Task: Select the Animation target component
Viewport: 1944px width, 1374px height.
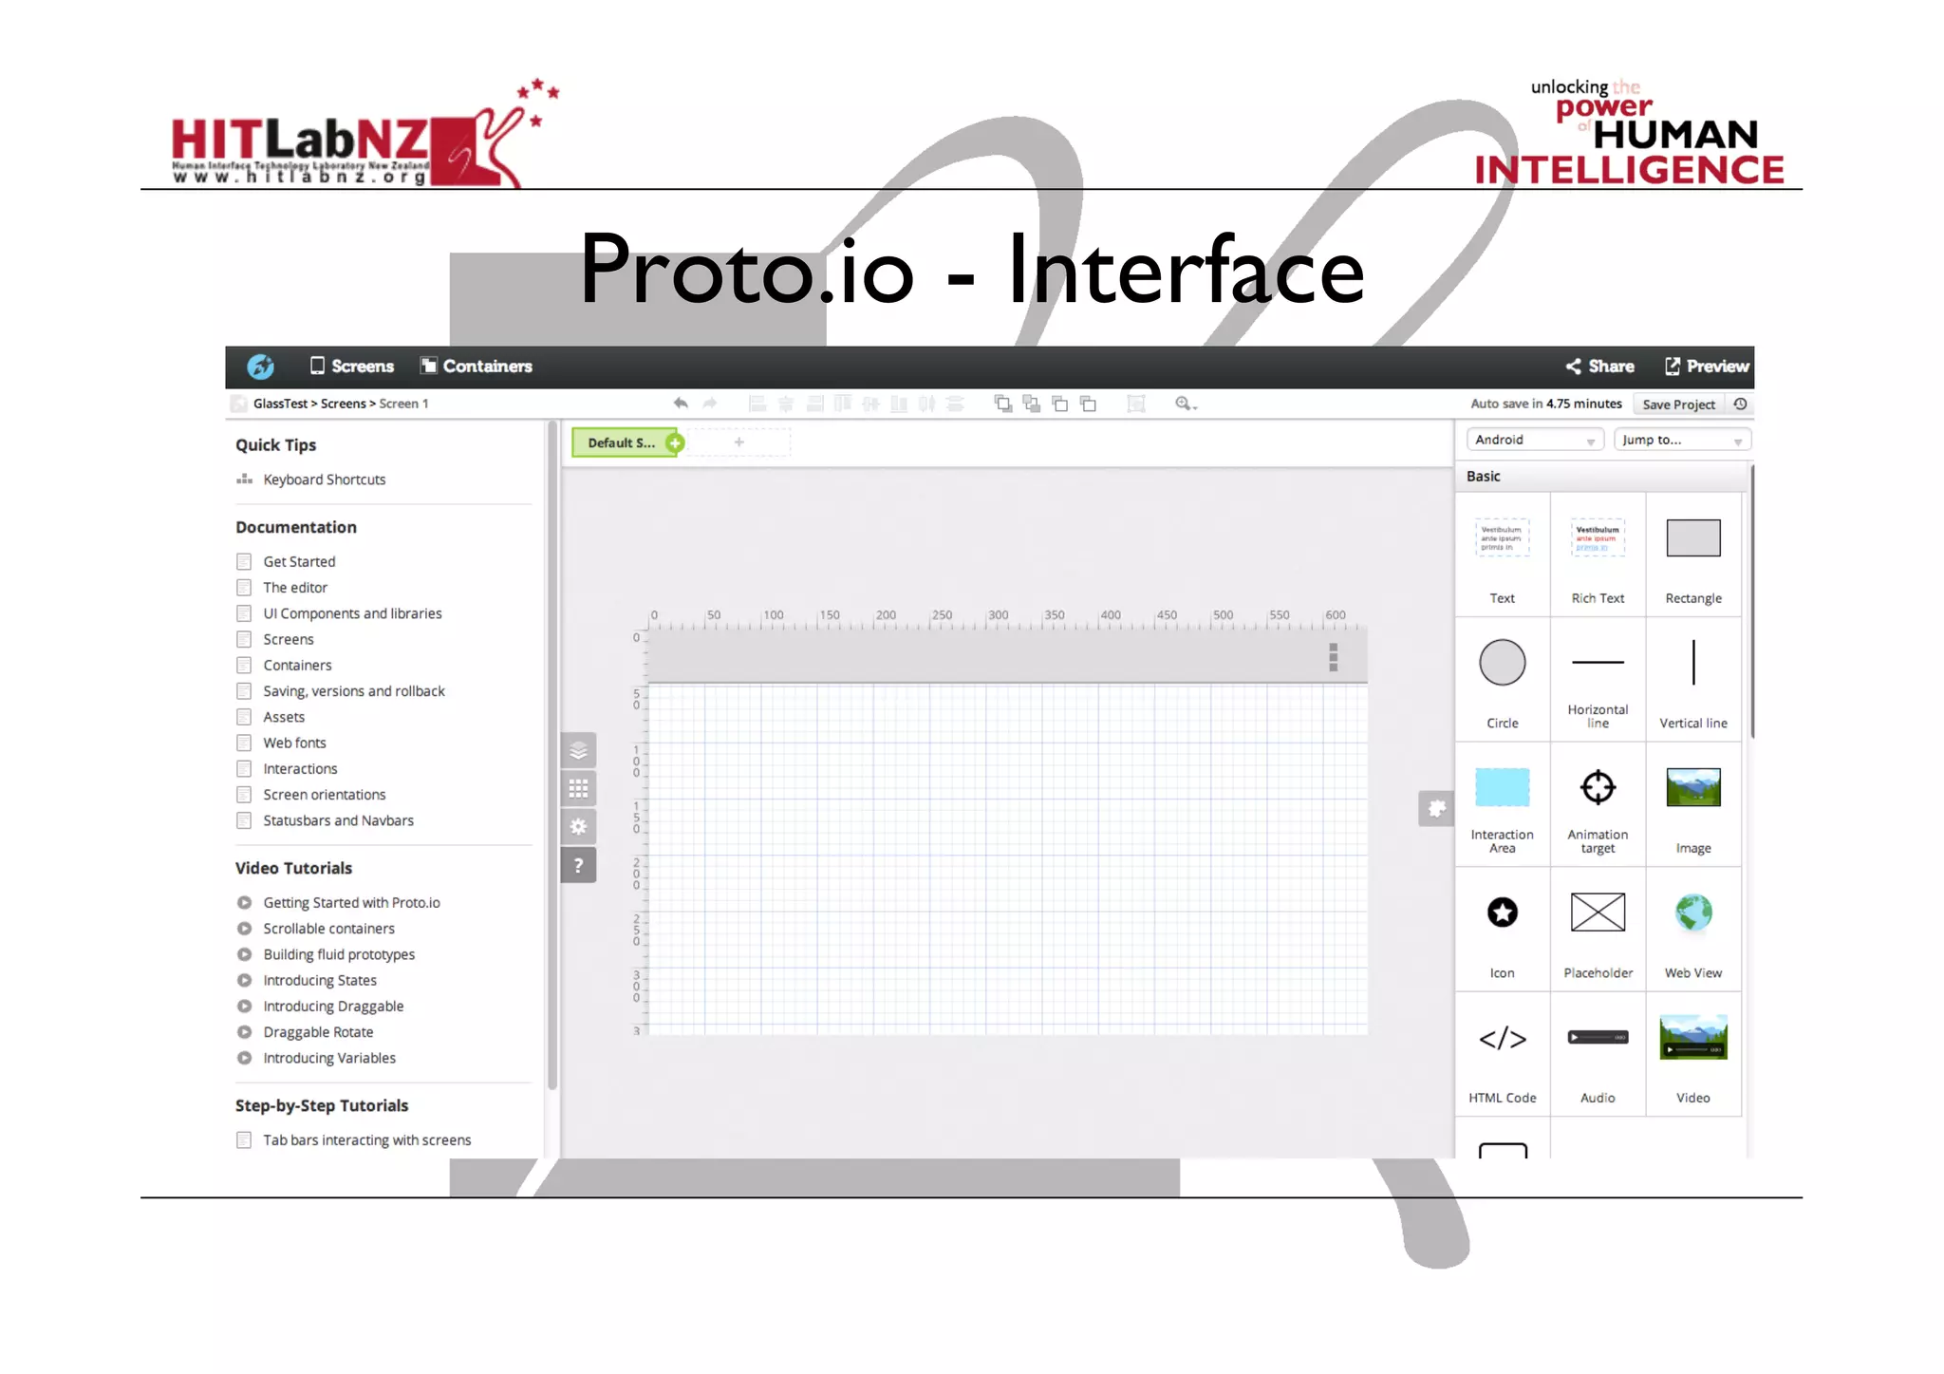Action: pos(1598,788)
